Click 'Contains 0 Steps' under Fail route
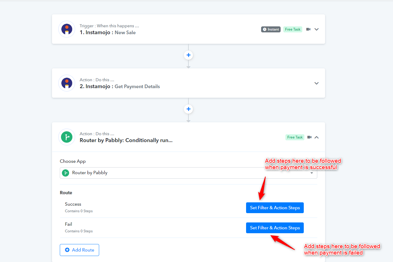The image size is (393, 262). pos(79,231)
